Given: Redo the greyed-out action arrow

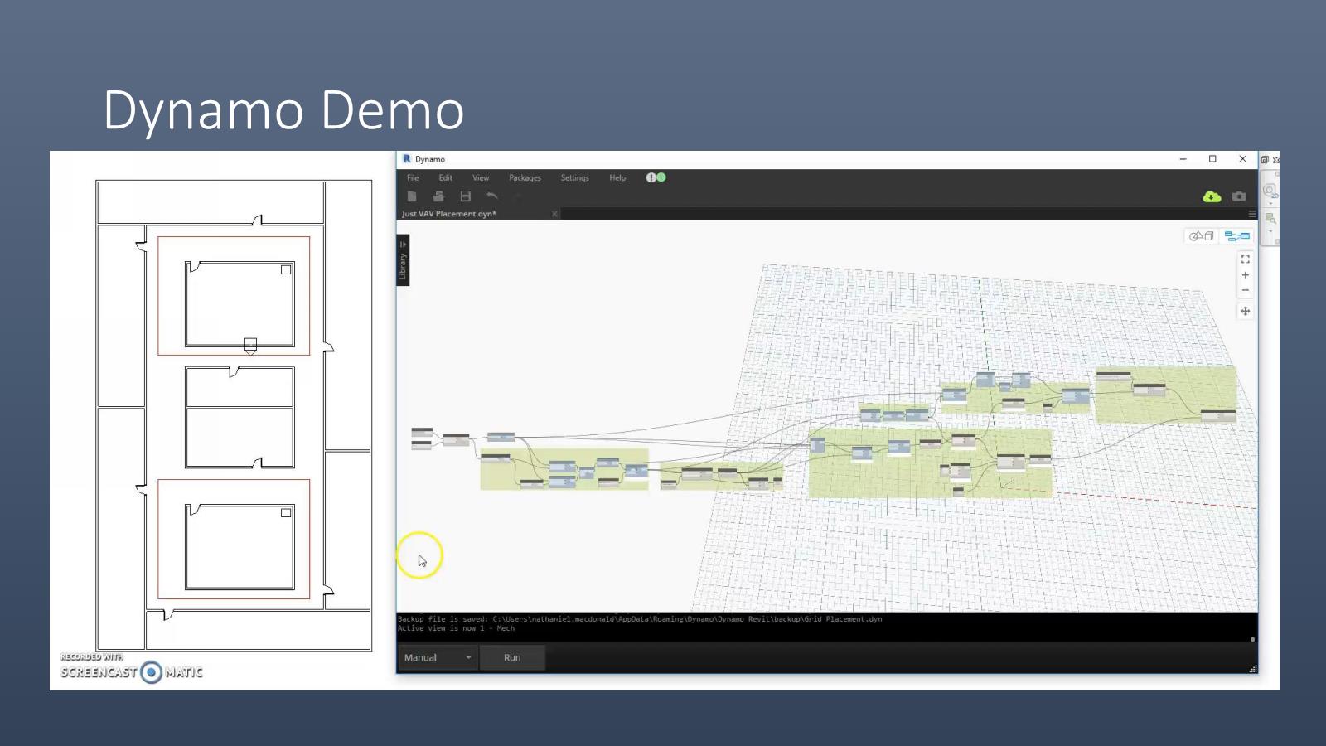Looking at the screenshot, I should point(517,196).
